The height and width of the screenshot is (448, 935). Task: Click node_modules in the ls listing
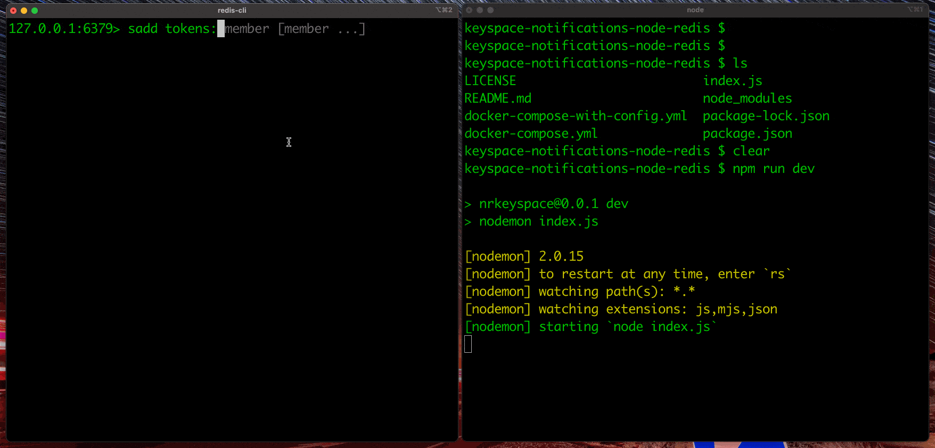pyautogui.click(x=748, y=98)
